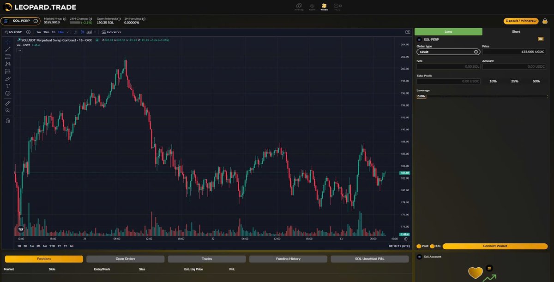Open the Order type Limit dropdown

click(448, 52)
